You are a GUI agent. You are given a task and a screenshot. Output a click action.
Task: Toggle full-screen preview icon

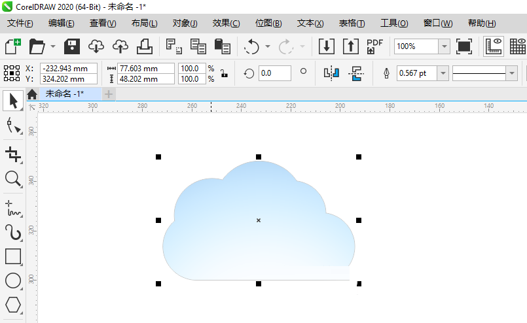pos(463,46)
